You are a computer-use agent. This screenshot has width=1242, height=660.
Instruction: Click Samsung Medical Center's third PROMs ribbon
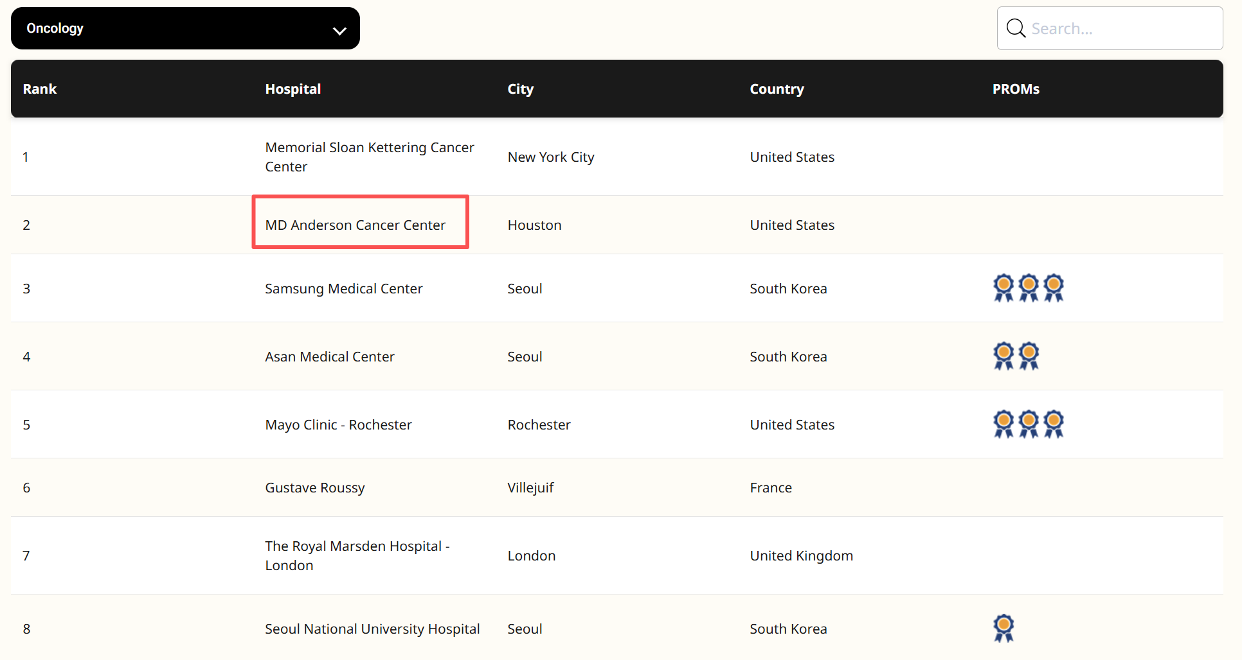pyautogui.click(x=1053, y=288)
